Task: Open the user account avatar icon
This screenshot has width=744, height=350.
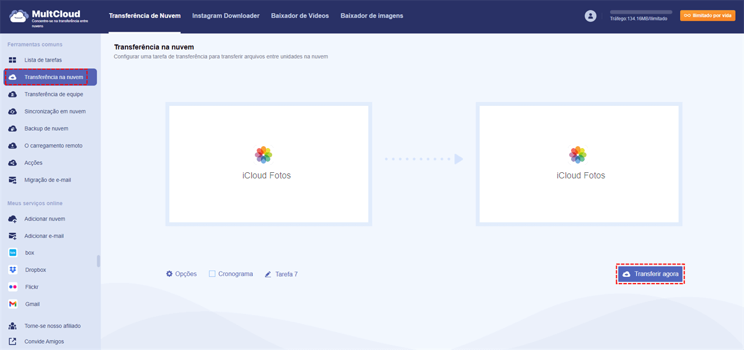Action: click(590, 16)
